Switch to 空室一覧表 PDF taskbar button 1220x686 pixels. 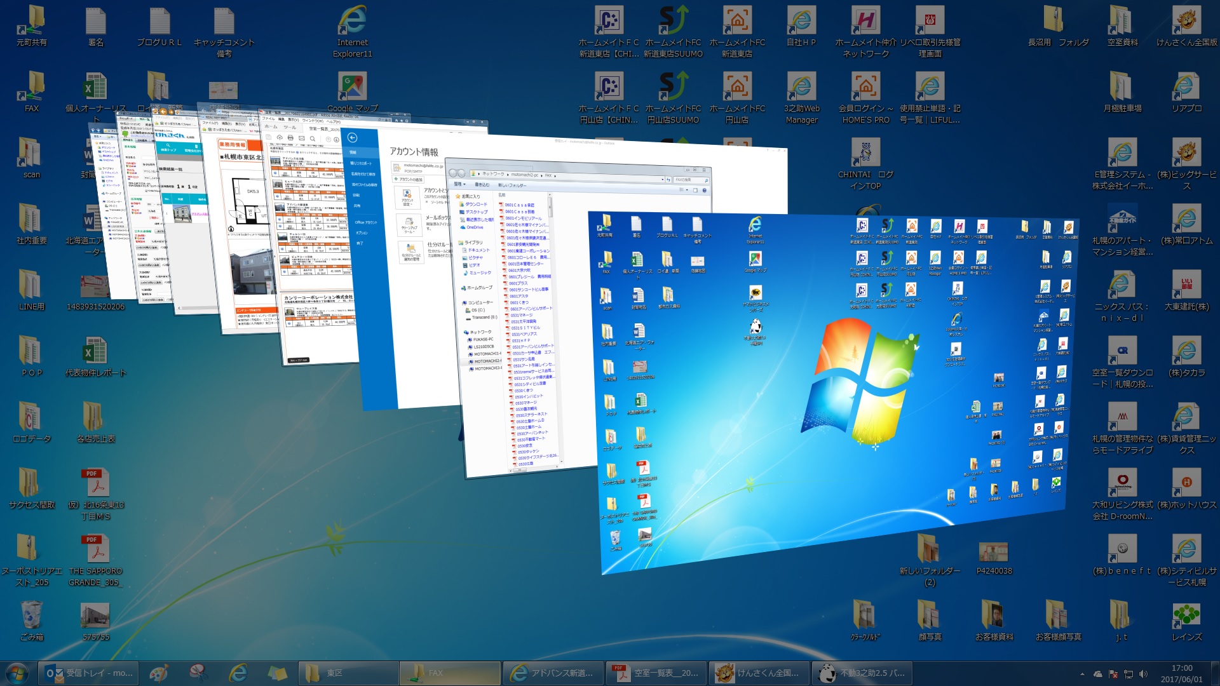656,673
